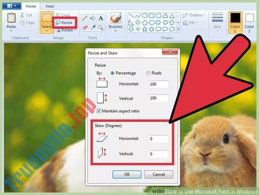This screenshot has width=259, height=195.
Task: Pick the Down arrow shape
Action: click(x=131, y=29)
